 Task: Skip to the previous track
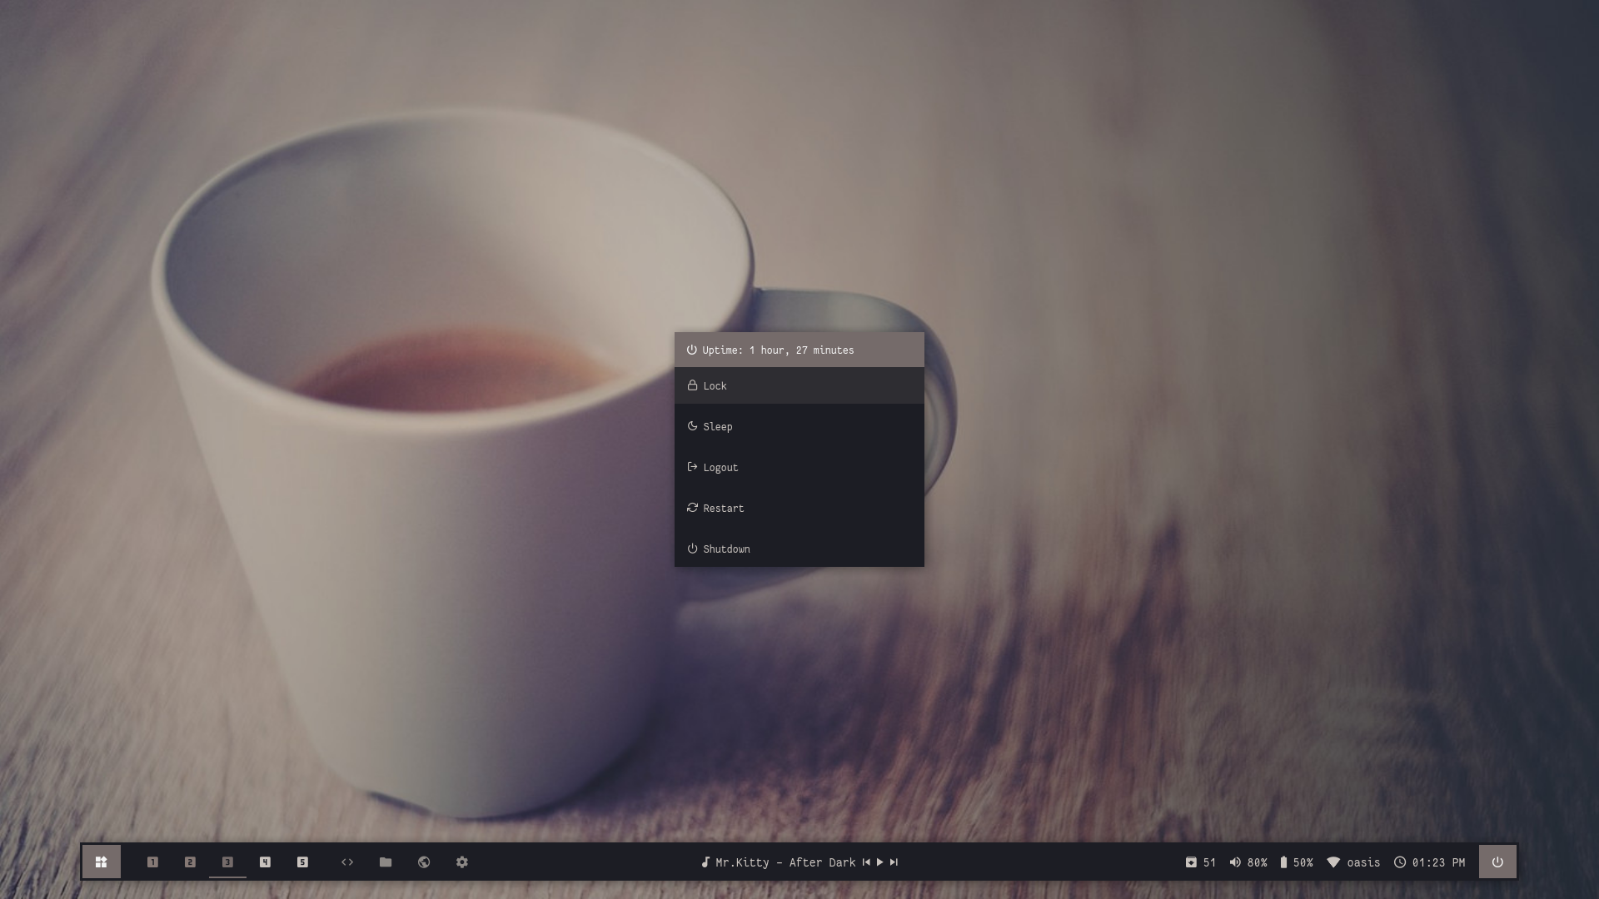tap(866, 862)
